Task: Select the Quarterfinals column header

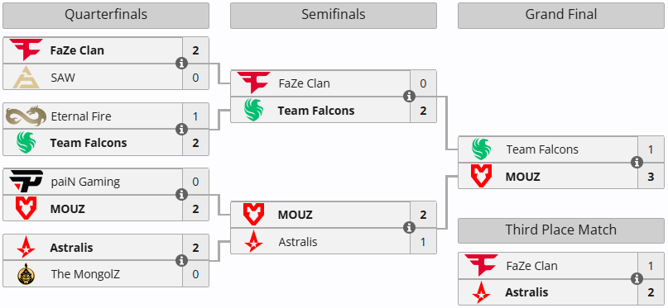Action: pos(106,16)
